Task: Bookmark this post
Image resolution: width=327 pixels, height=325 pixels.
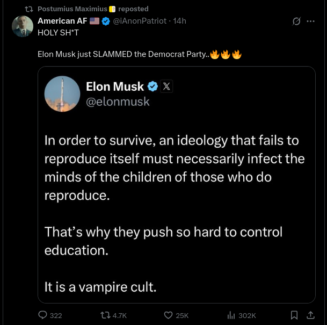Action: click(x=294, y=315)
